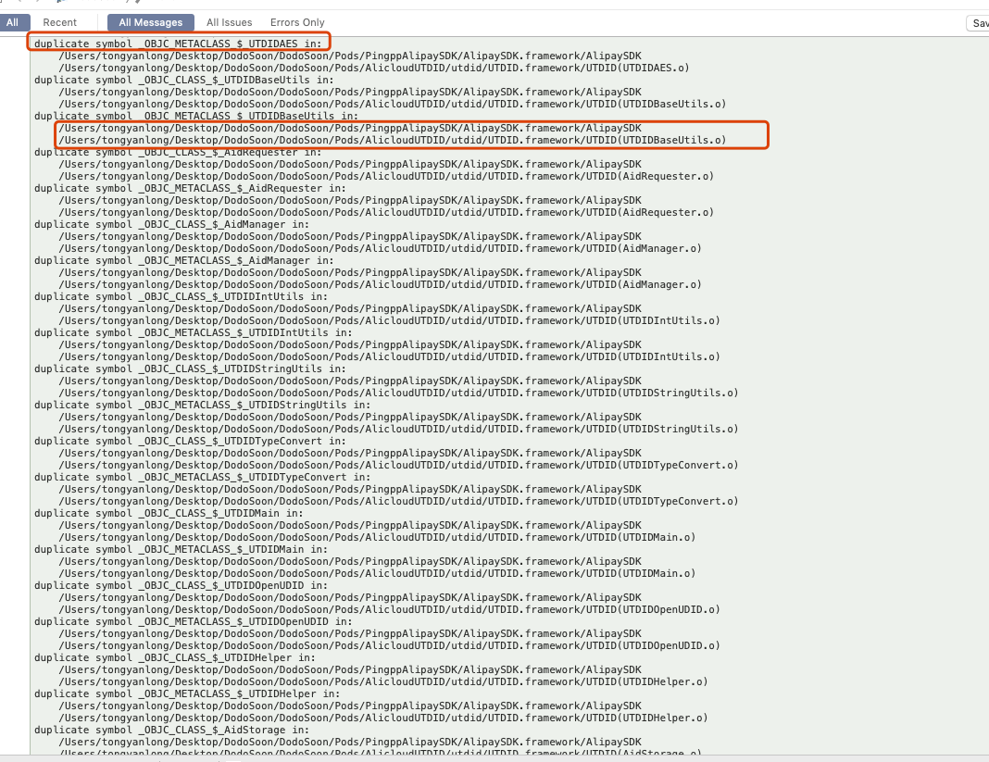Select line 'duplicate symbol _OBJC_METACLASS_$_UTDIDTypeConvert in:'

[203, 477]
